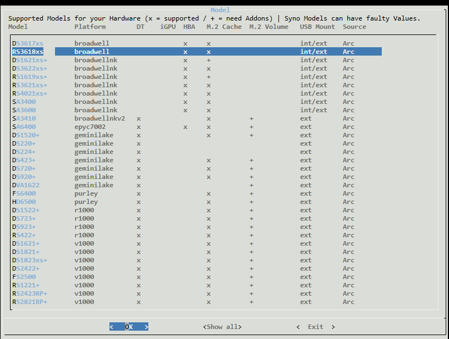Click the M.2 Volume column header

click(x=268, y=27)
